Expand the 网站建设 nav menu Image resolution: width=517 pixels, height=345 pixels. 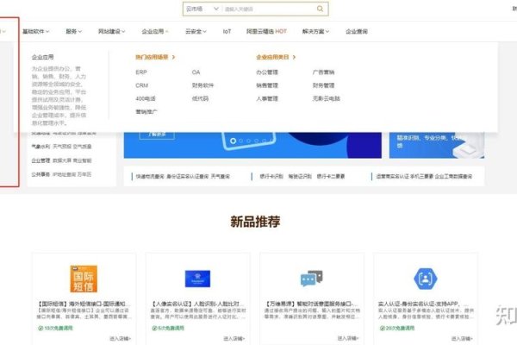point(111,31)
